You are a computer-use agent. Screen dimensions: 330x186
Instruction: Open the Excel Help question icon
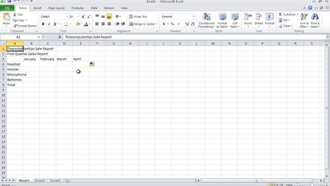(310, 8)
